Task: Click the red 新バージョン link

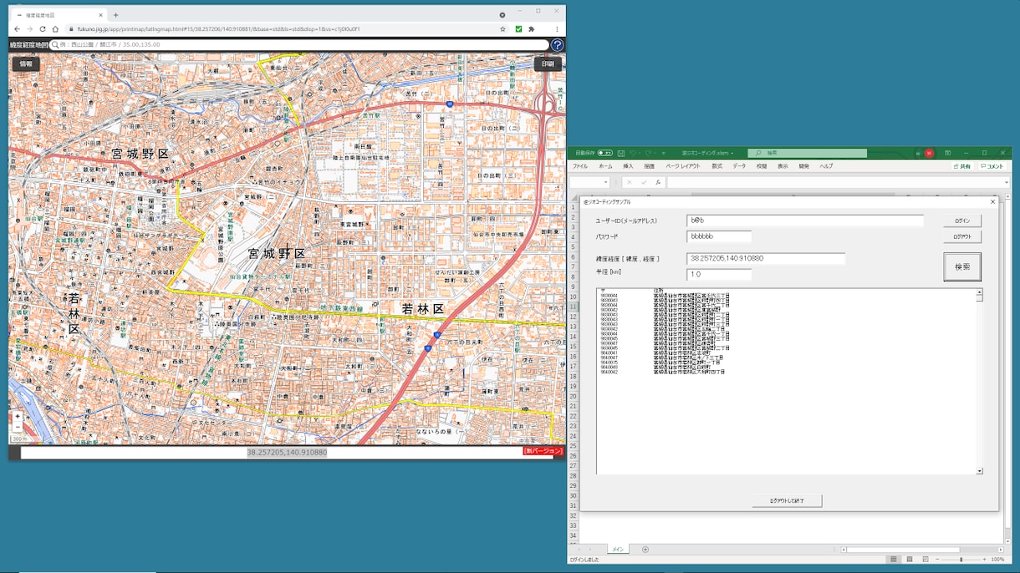Action: pos(543,451)
